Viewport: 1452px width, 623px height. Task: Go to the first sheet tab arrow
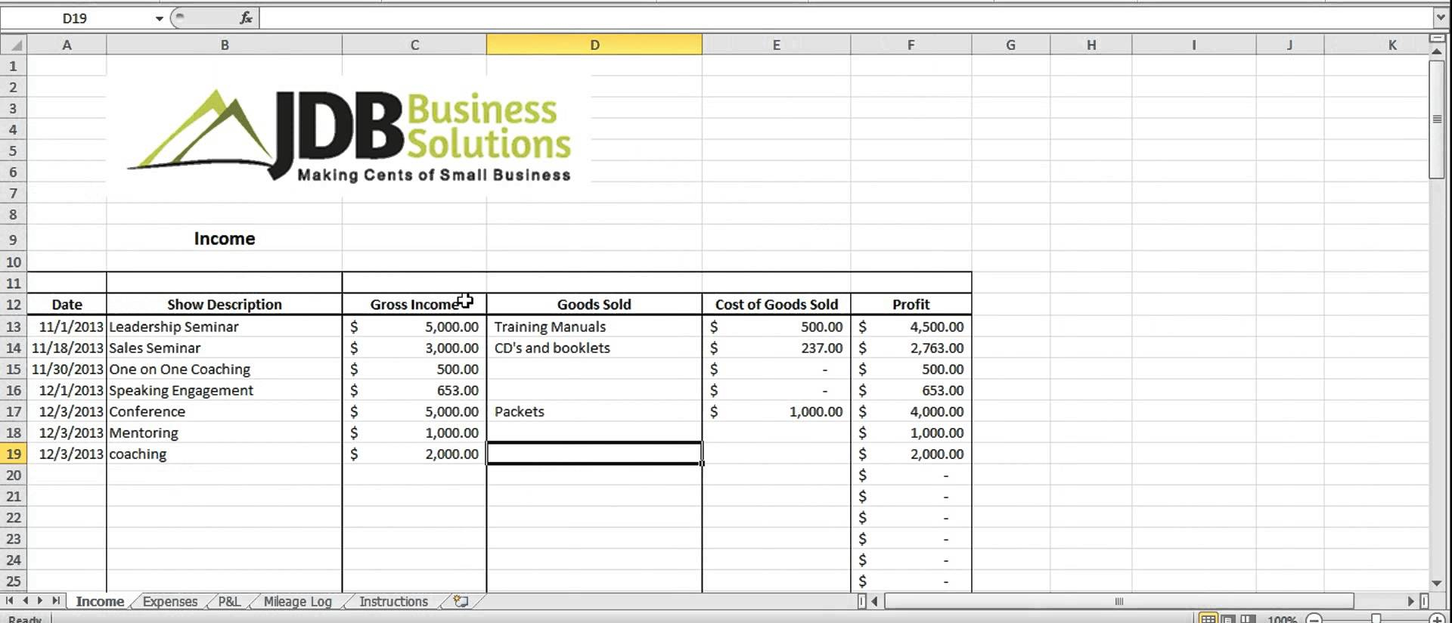click(x=10, y=601)
